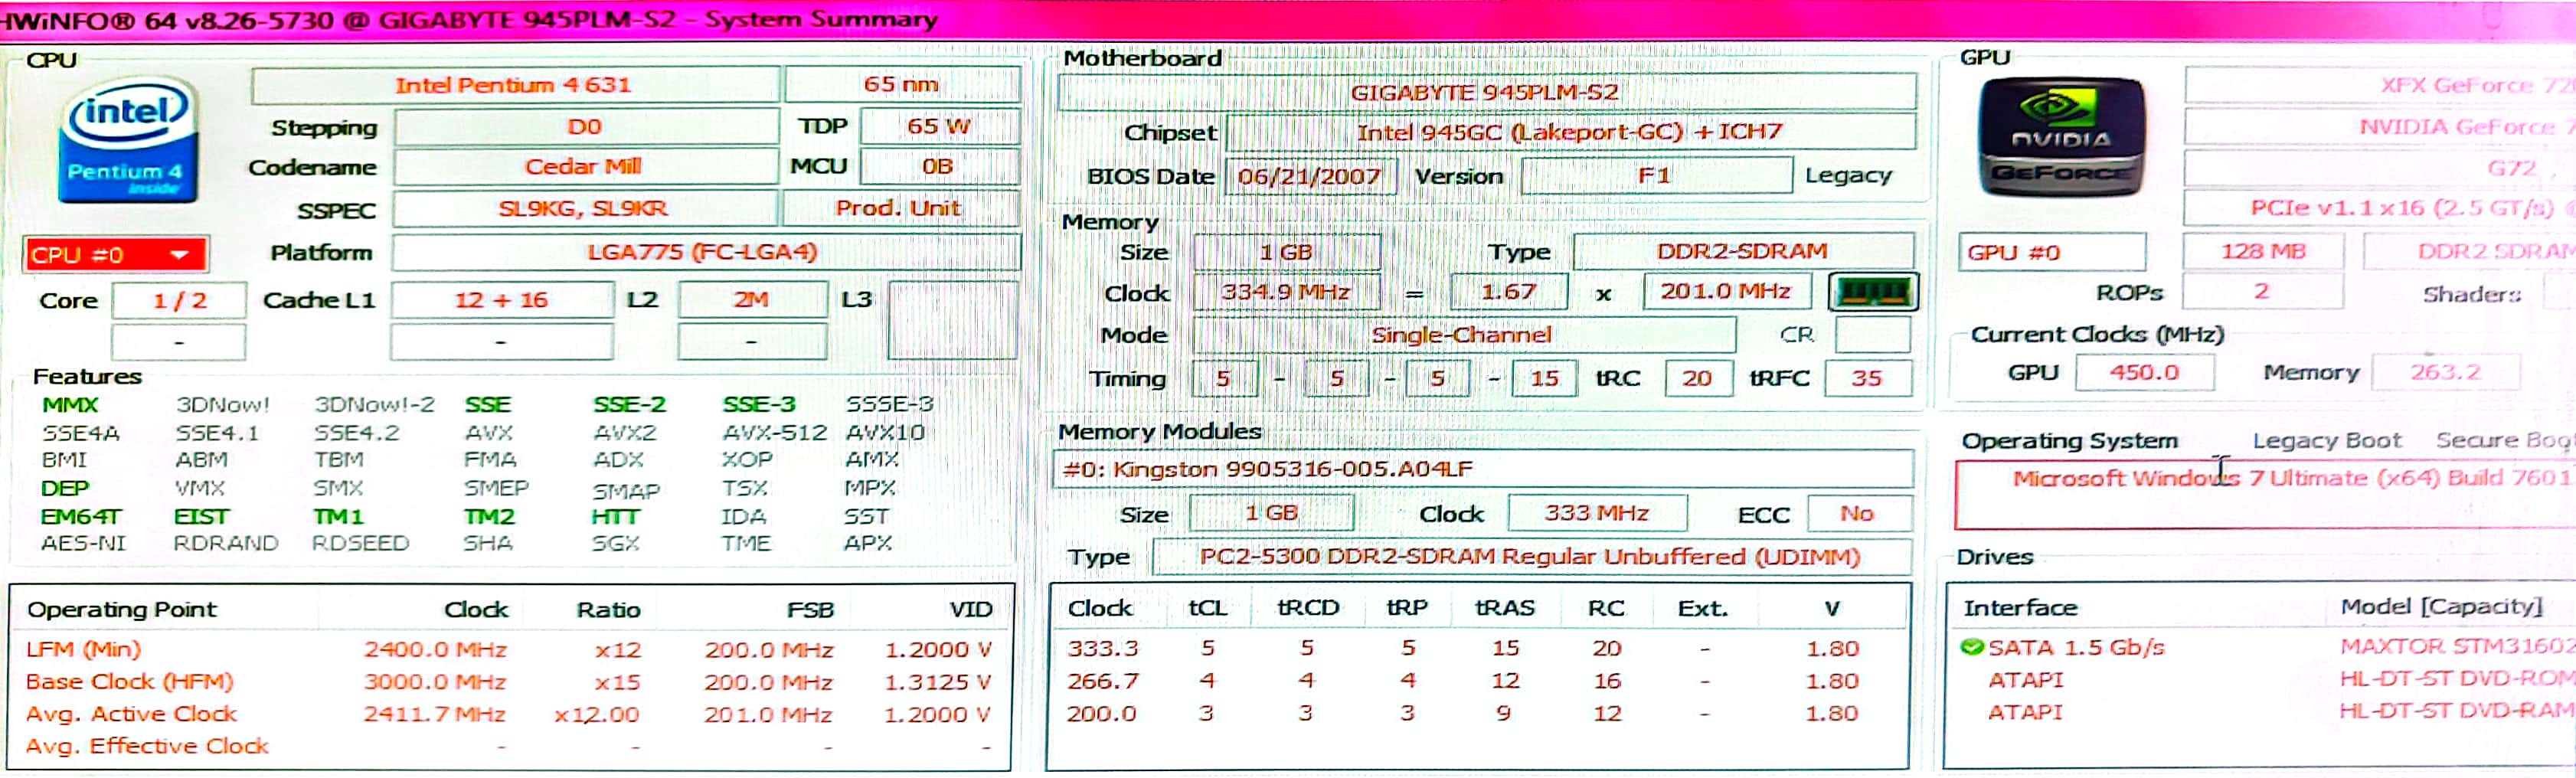Click the HTT feature label
This screenshot has width=2576, height=778.
tap(615, 517)
